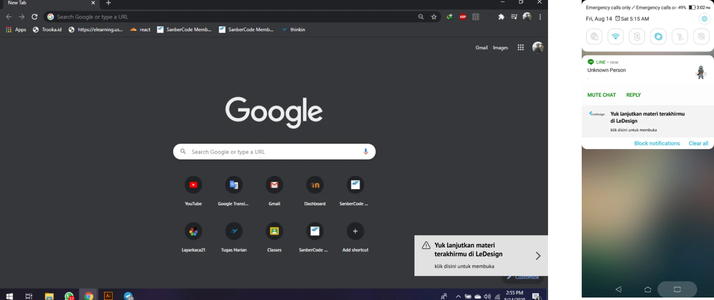The image size is (714, 300).
Task: Tap REPLY on the LINE notification
Action: click(633, 95)
